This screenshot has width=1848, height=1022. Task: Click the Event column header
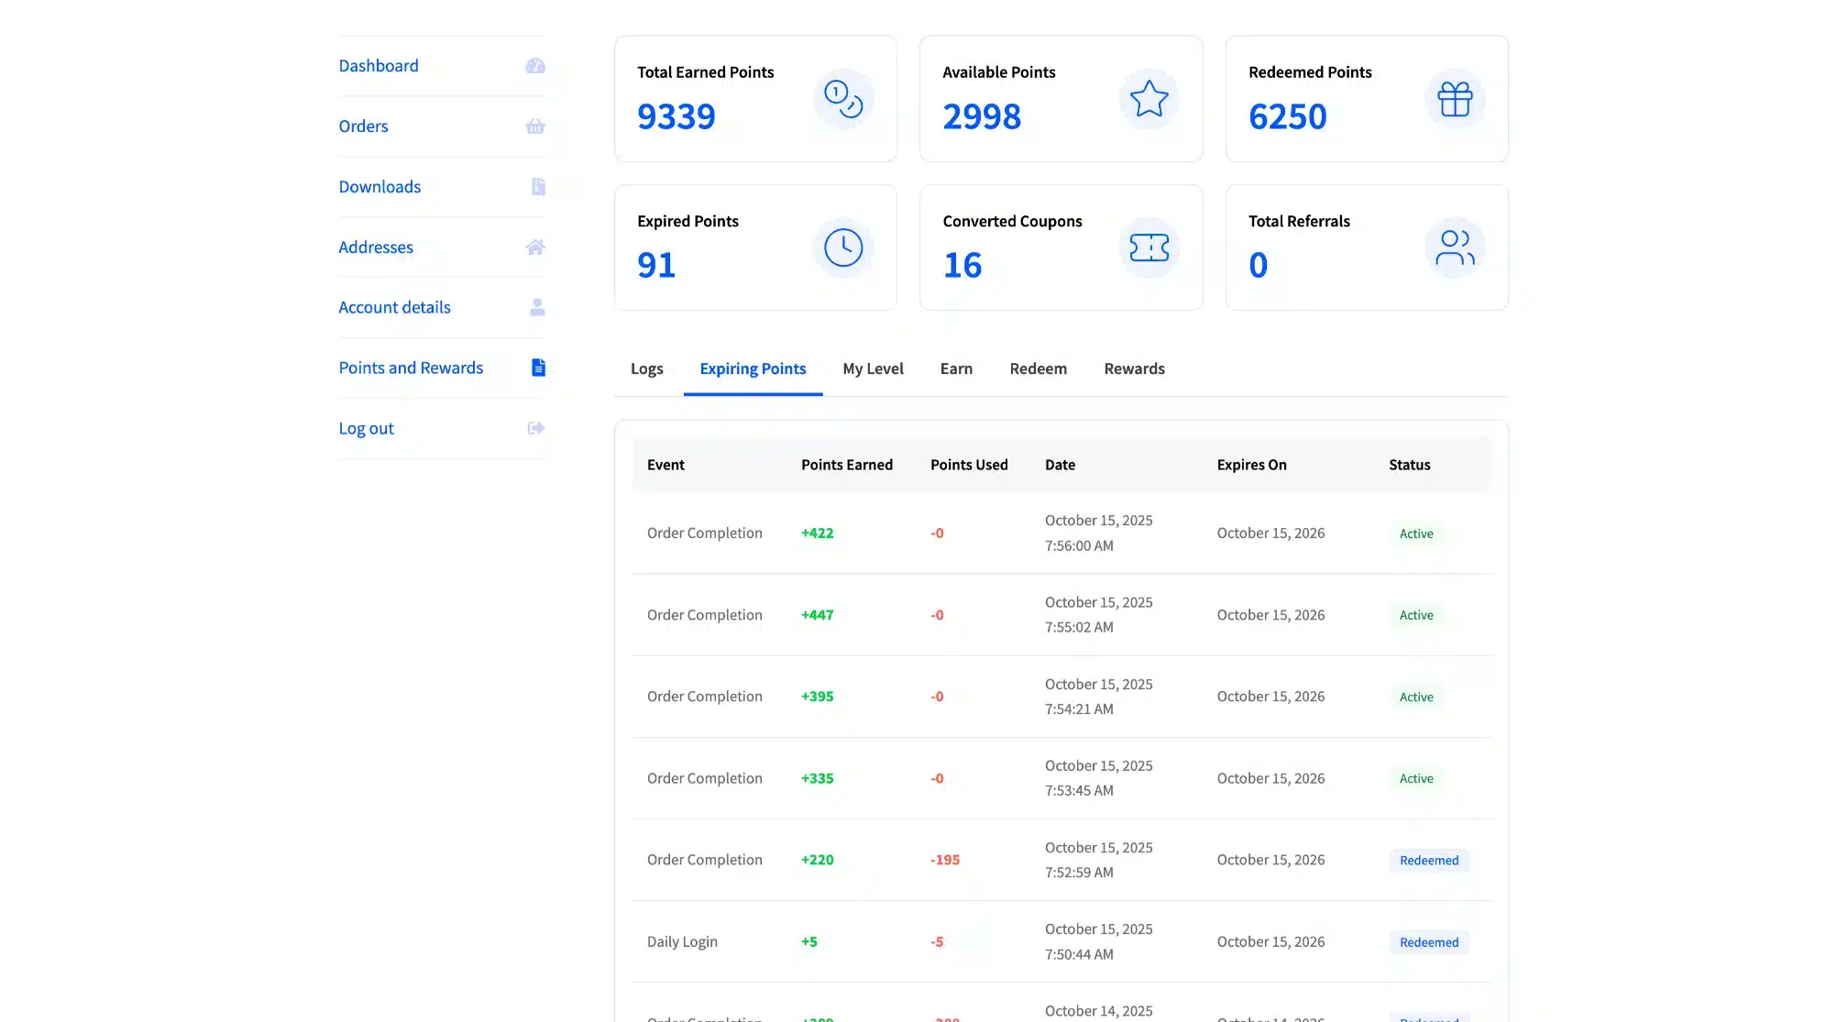(665, 465)
